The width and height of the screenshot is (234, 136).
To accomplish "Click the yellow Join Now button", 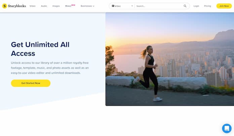I will tap(224, 6).
